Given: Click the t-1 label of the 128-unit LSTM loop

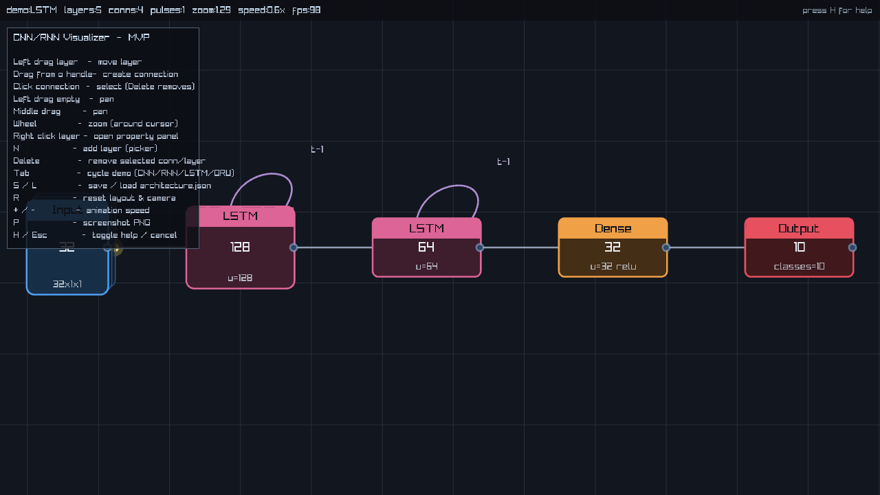Looking at the screenshot, I should click(317, 149).
